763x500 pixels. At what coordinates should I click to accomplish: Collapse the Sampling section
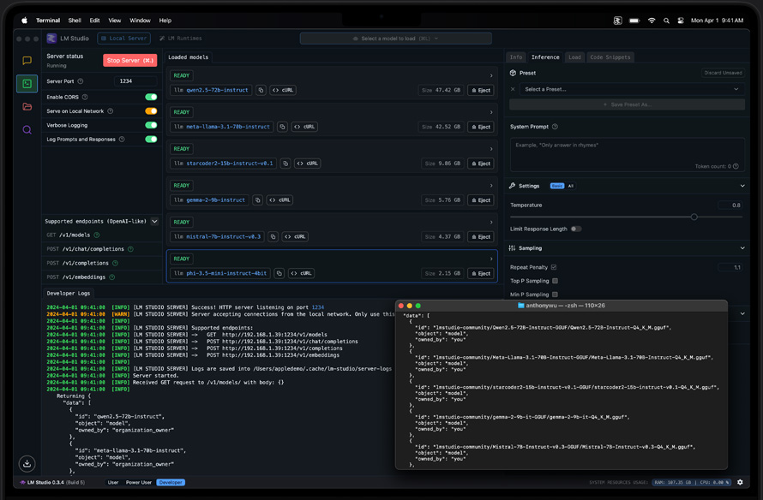coord(743,248)
